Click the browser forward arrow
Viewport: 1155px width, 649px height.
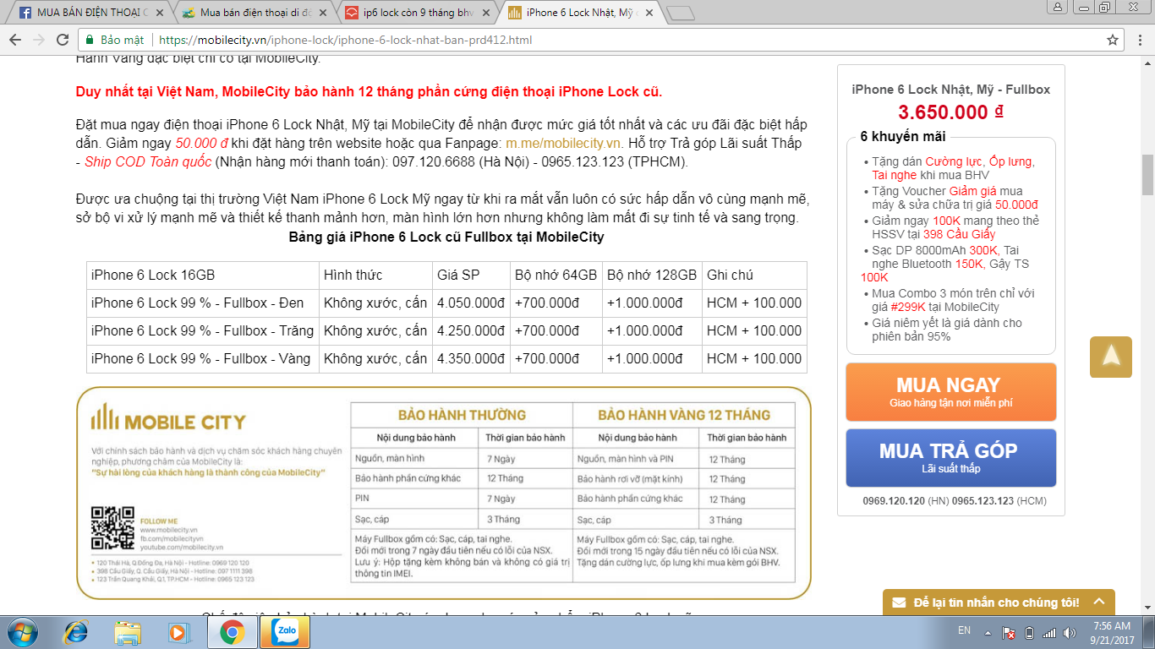[40, 40]
